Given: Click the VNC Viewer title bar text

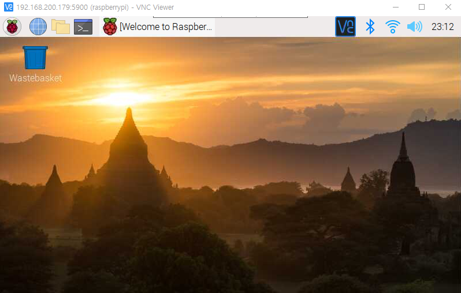Looking at the screenshot, I should click(95, 7).
